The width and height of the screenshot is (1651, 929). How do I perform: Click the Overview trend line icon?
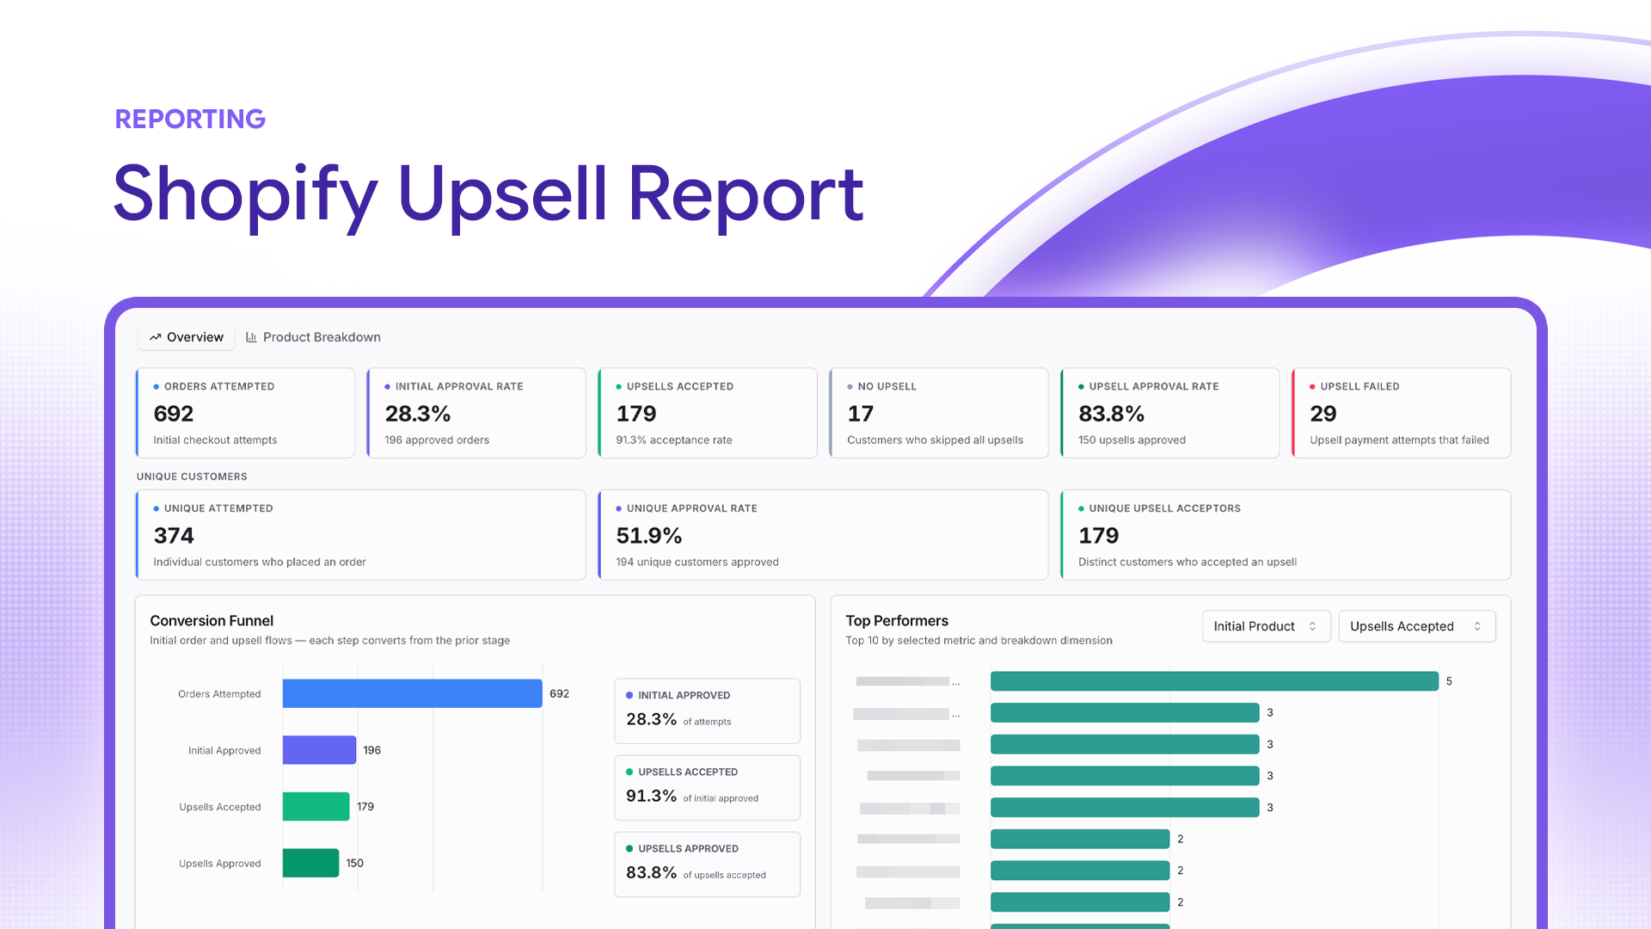tap(155, 337)
